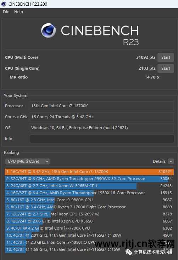This screenshot has width=178, height=260.
Task: Select the Threadripper 1950X ranking entry
Action: [x=89, y=193]
